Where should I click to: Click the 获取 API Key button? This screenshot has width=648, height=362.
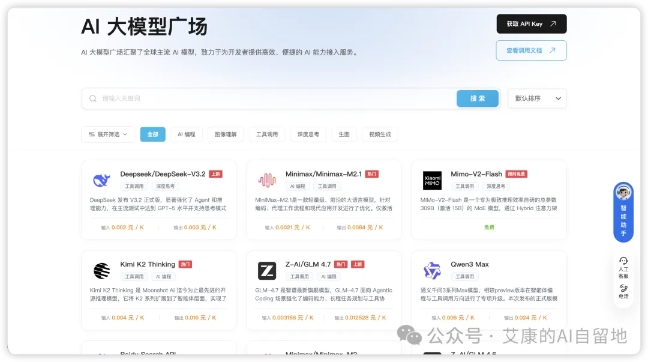532,24
